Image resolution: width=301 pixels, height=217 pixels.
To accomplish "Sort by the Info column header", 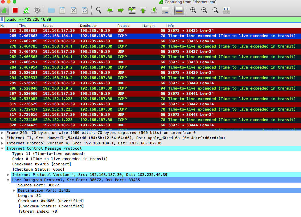I will click(234, 26).
